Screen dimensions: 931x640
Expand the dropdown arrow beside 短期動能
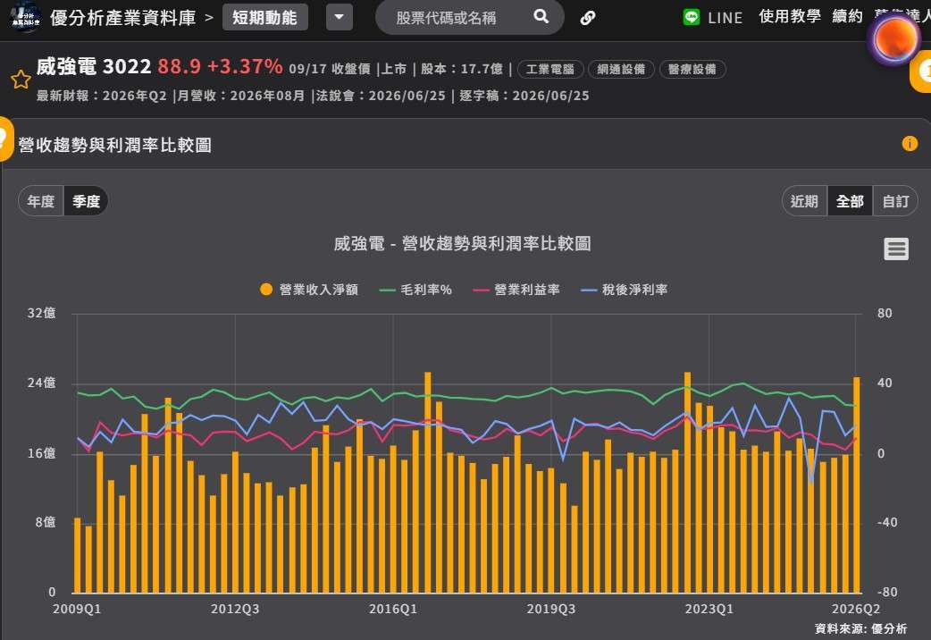339,18
